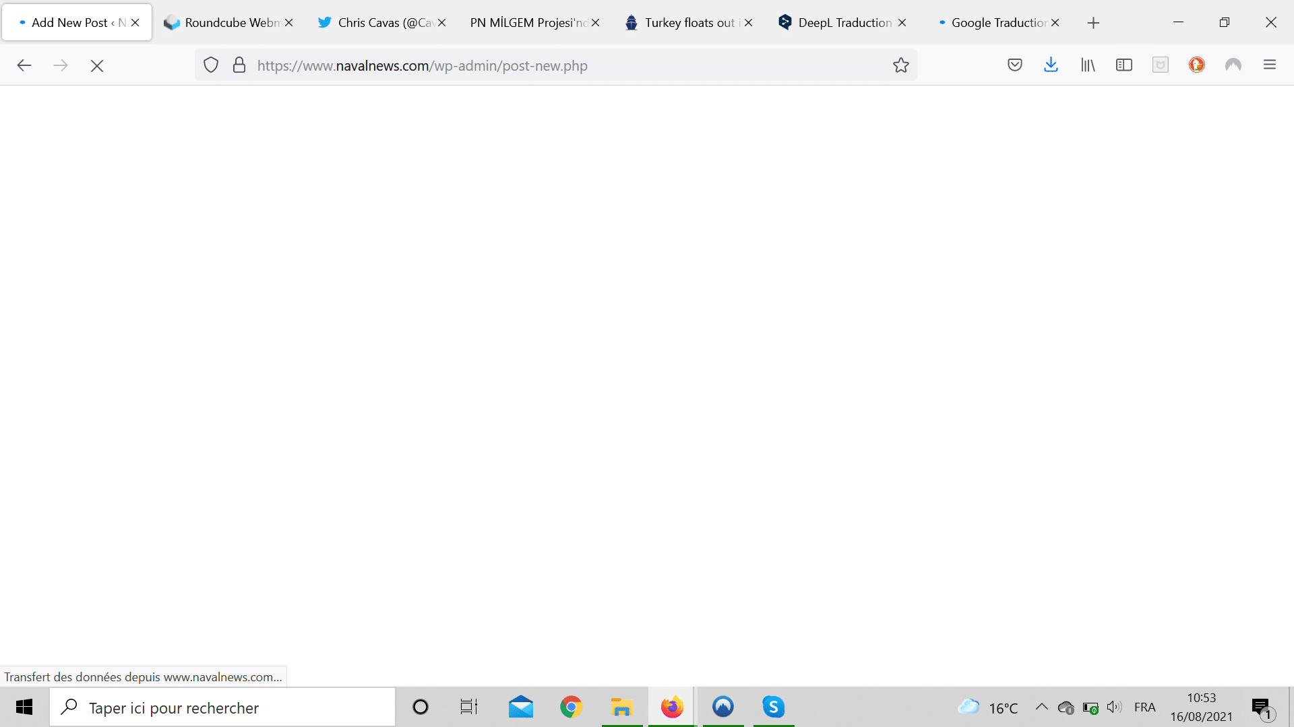Click the padlock site info icon

[x=239, y=65]
